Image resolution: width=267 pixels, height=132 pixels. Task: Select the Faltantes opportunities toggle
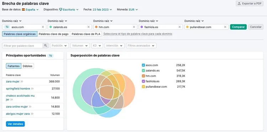(14, 66)
